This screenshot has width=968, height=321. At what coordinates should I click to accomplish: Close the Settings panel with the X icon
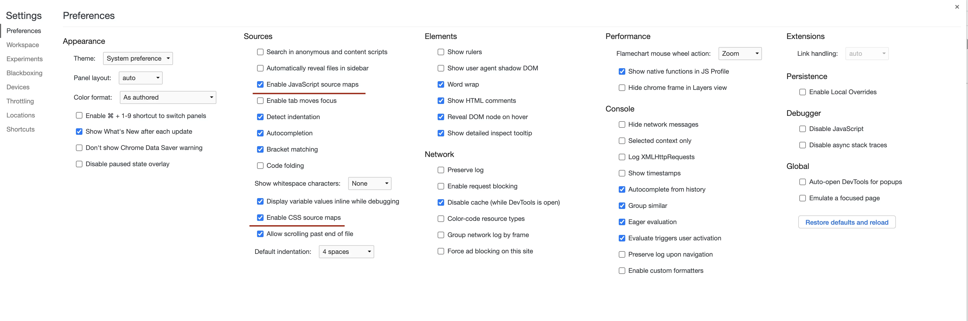click(957, 7)
